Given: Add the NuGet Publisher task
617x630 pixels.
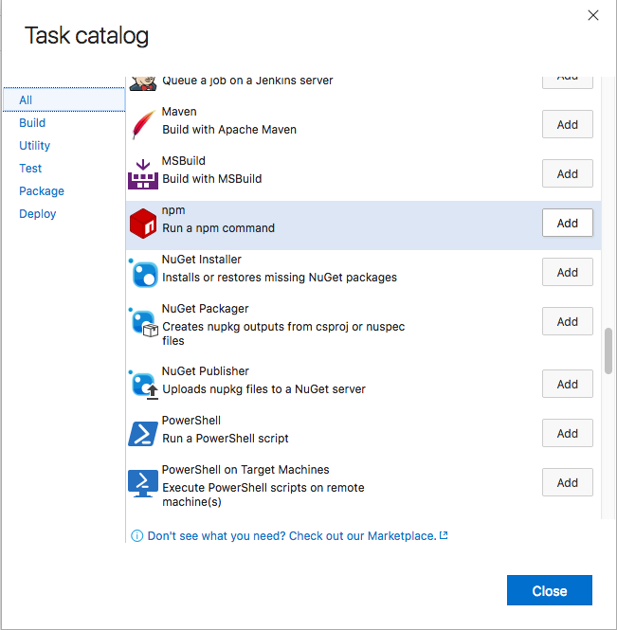Looking at the screenshot, I should tap(567, 384).
